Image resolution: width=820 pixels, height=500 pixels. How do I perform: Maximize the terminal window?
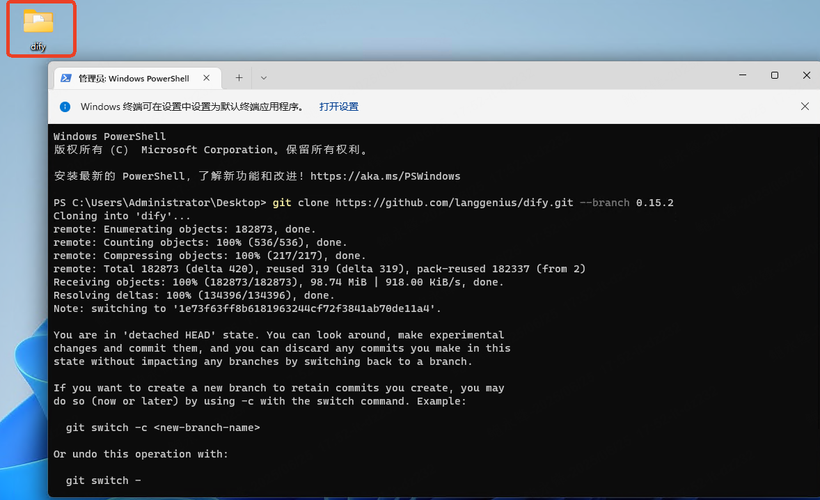pyautogui.click(x=775, y=75)
